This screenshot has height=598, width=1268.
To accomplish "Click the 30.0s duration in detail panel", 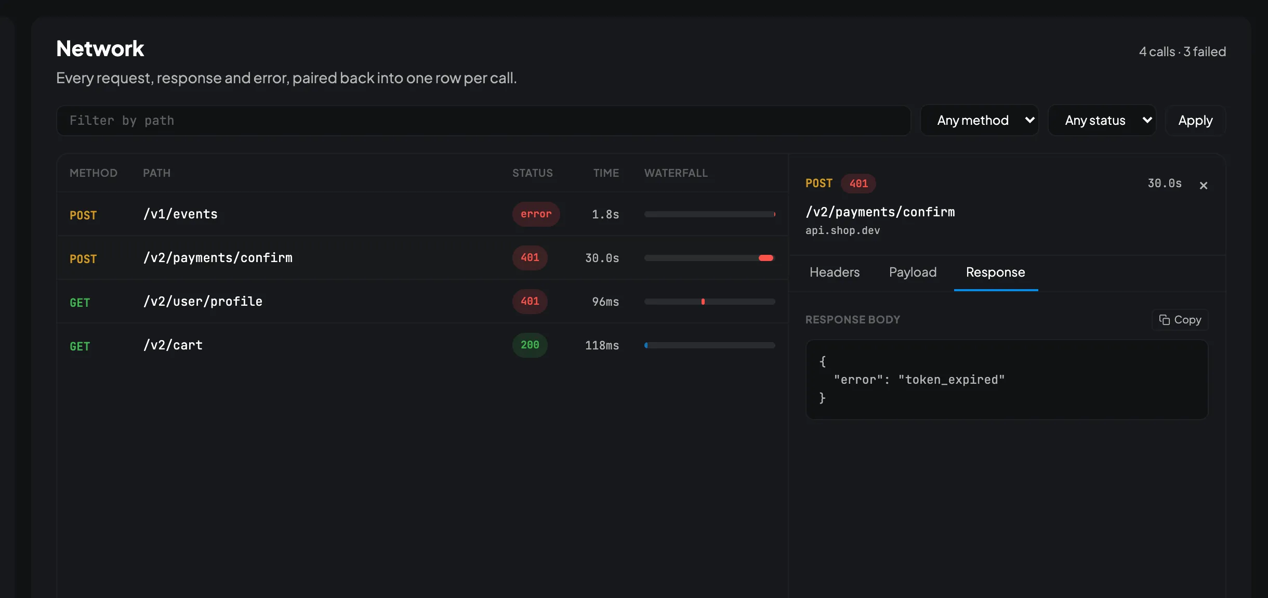I will [x=1165, y=184].
